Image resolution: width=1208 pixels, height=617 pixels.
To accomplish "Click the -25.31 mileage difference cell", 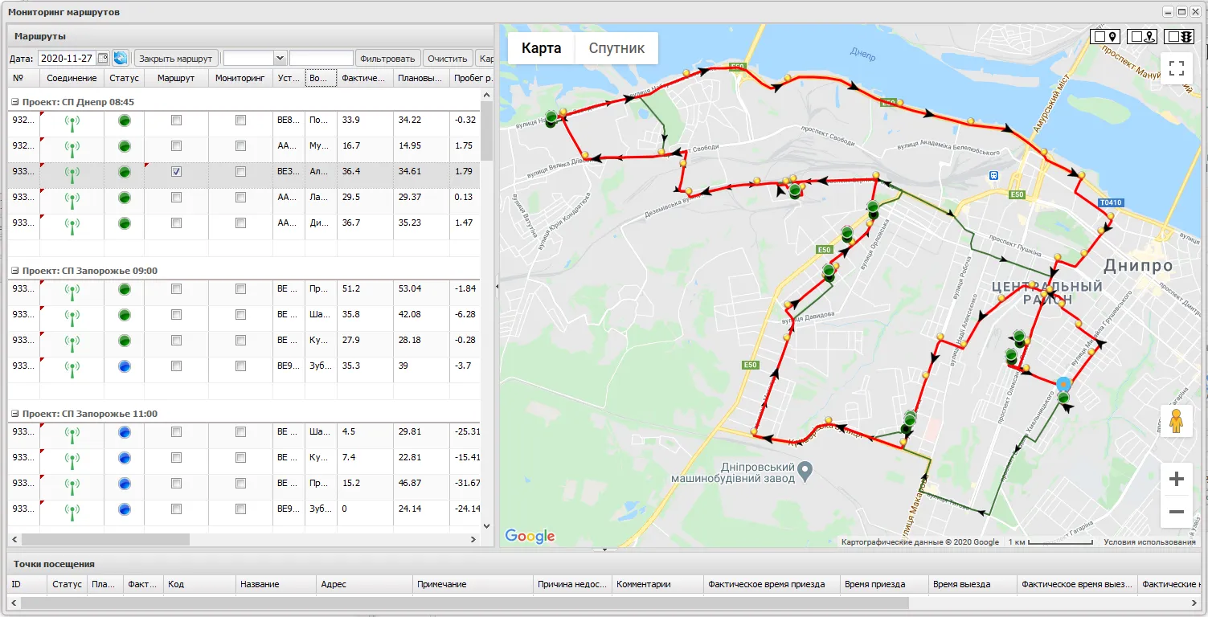I will 466,432.
